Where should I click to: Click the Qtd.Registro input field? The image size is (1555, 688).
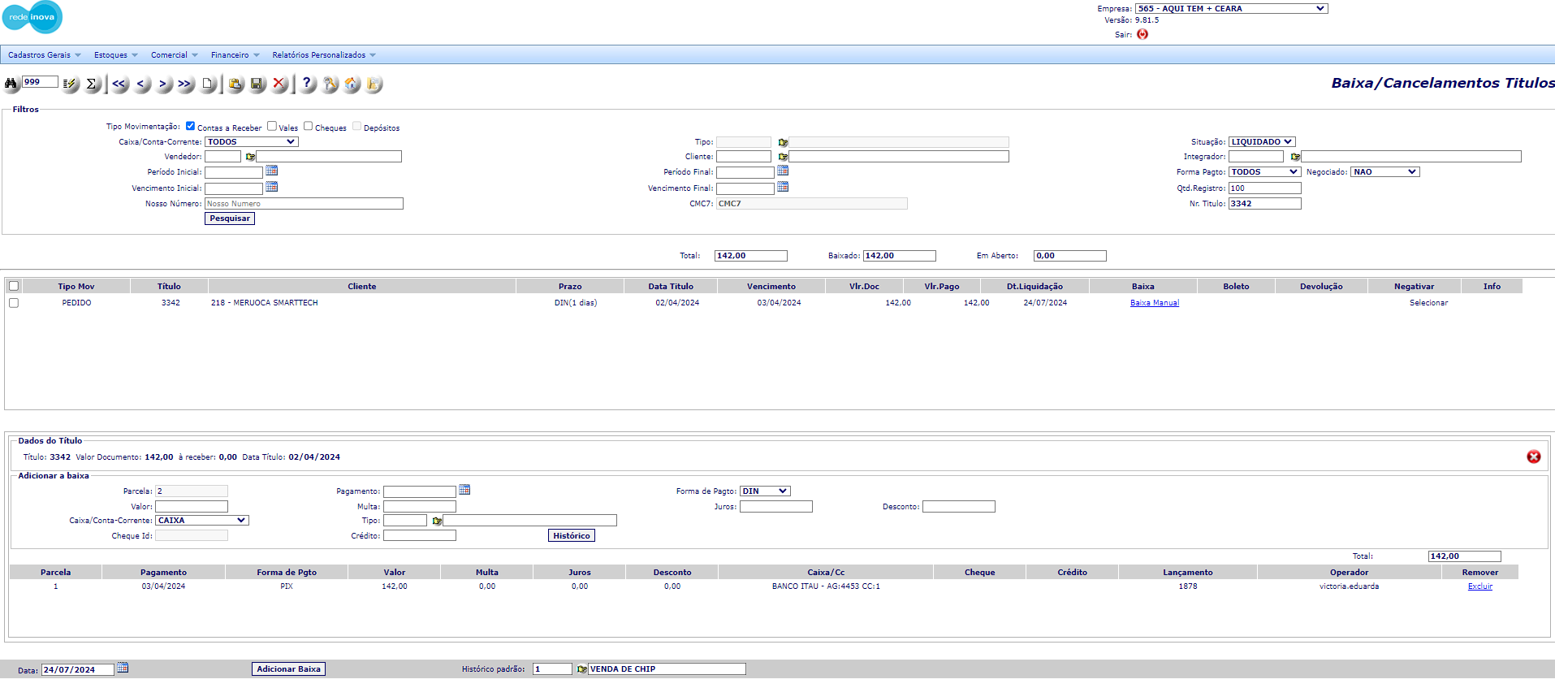point(1264,188)
